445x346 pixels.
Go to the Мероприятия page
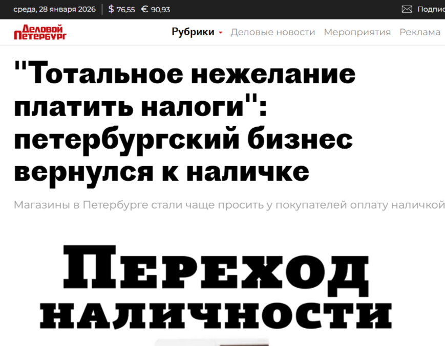[357, 32]
